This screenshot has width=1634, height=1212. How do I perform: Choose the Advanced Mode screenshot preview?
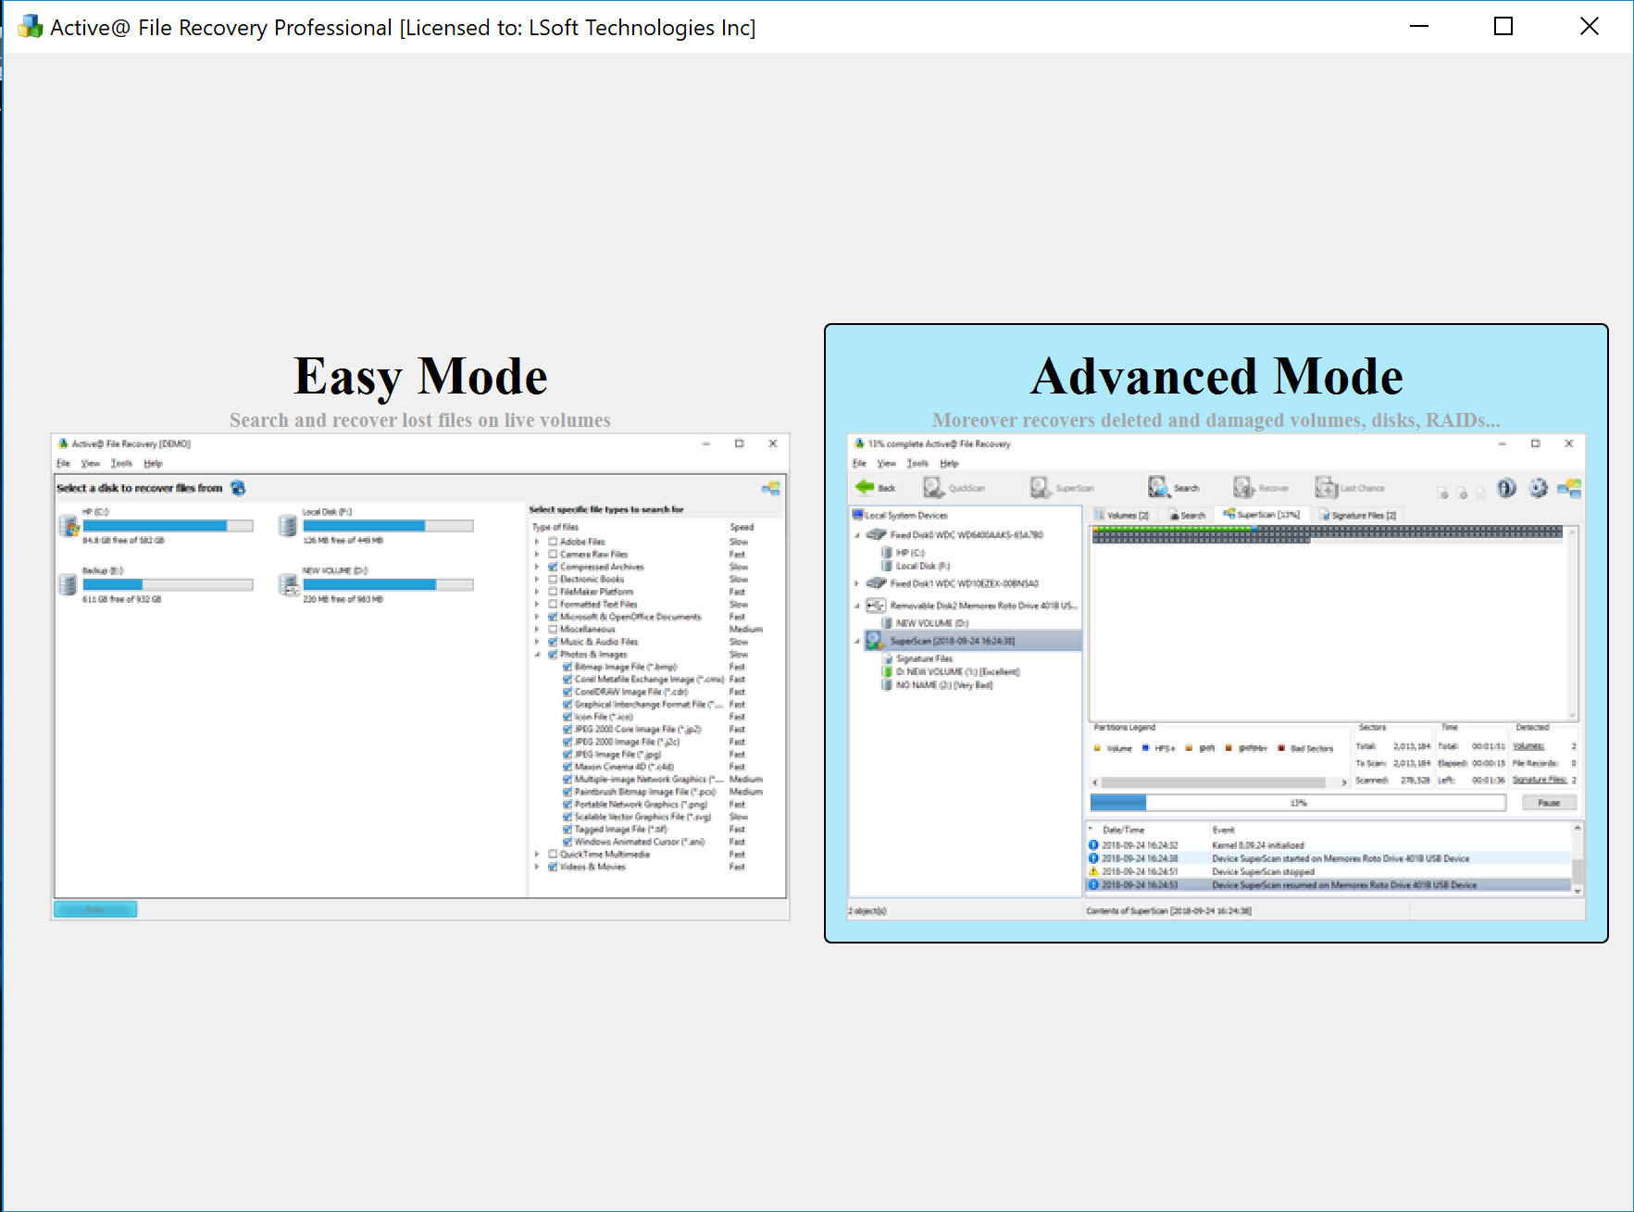coord(1216,677)
